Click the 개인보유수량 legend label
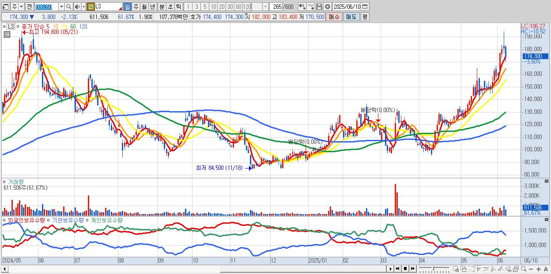Viewport: 551px width, 274px height. click(106, 220)
